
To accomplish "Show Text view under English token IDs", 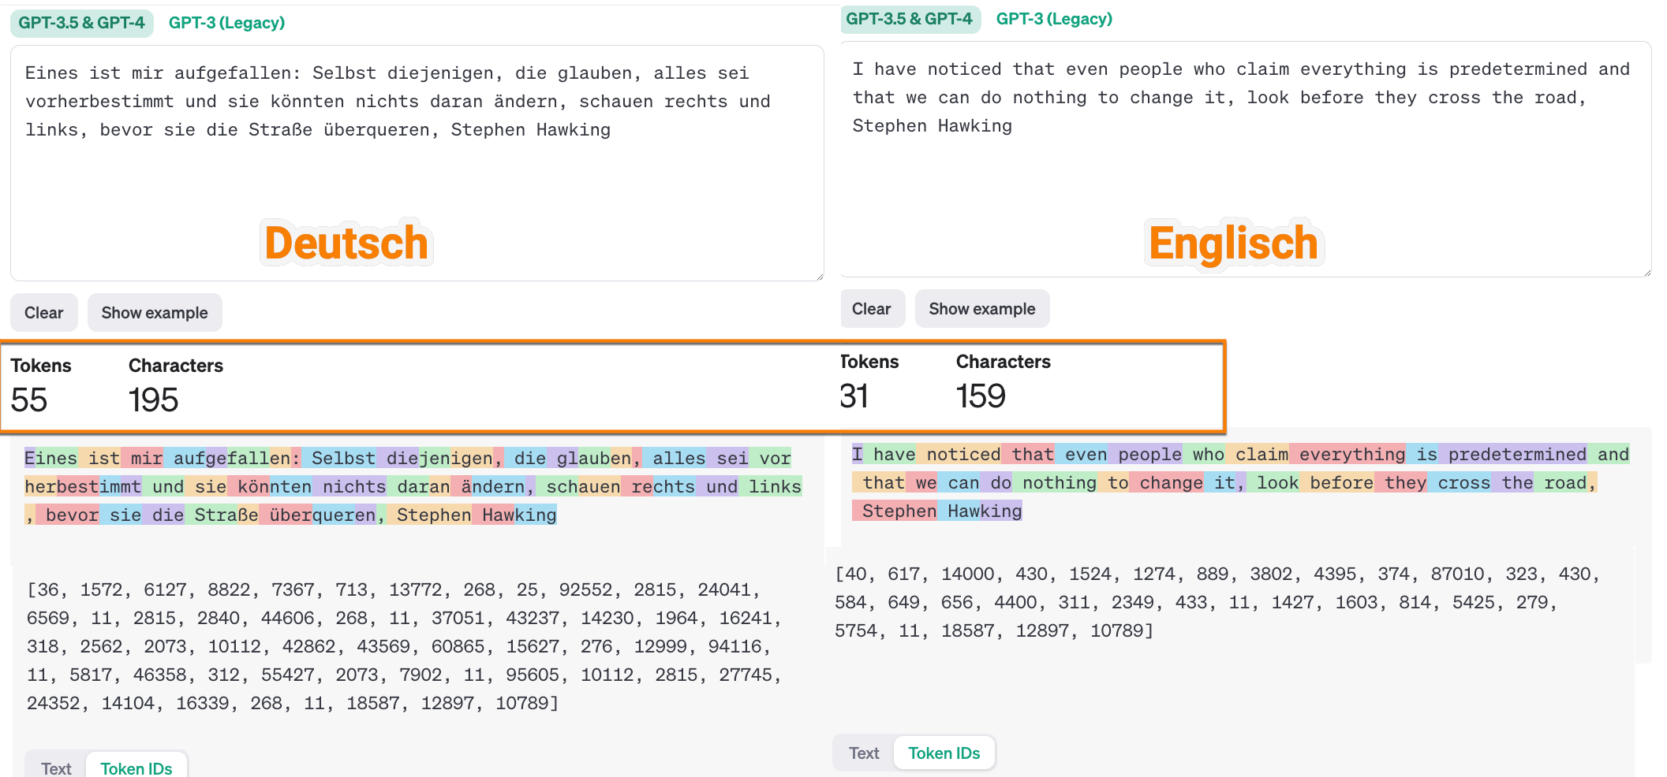I will click(864, 753).
